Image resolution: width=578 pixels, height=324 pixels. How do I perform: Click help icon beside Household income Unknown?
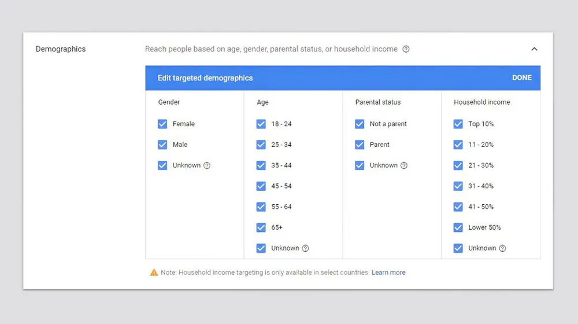tap(502, 248)
